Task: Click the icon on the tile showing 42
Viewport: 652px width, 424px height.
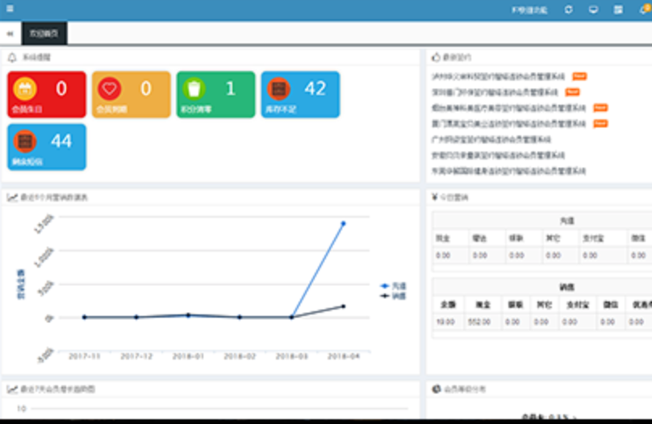Action: (278, 89)
